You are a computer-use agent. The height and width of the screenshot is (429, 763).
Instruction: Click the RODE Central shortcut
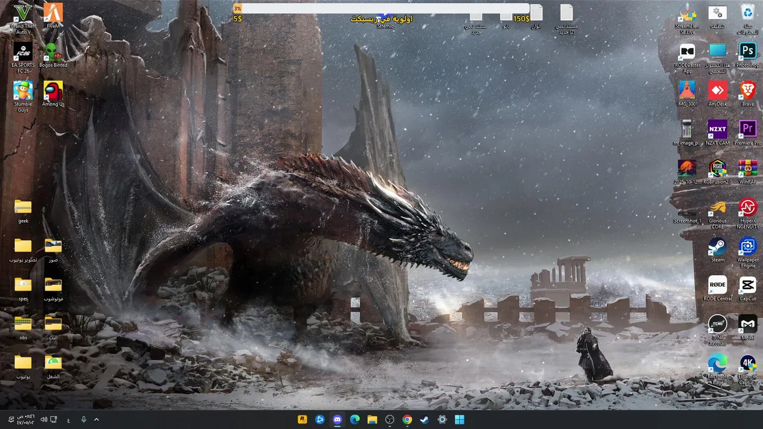click(x=718, y=288)
